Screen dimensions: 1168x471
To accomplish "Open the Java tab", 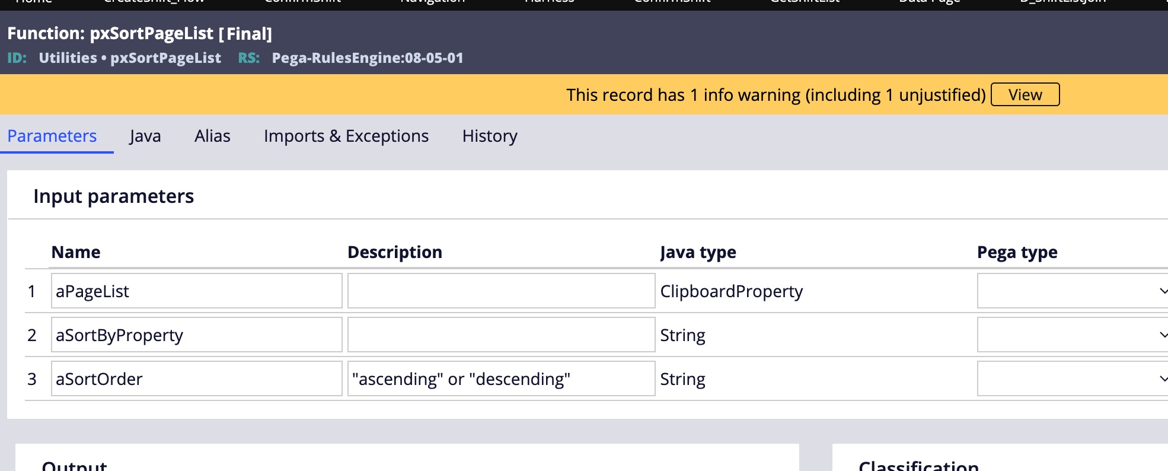I will click(x=145, y=136).
